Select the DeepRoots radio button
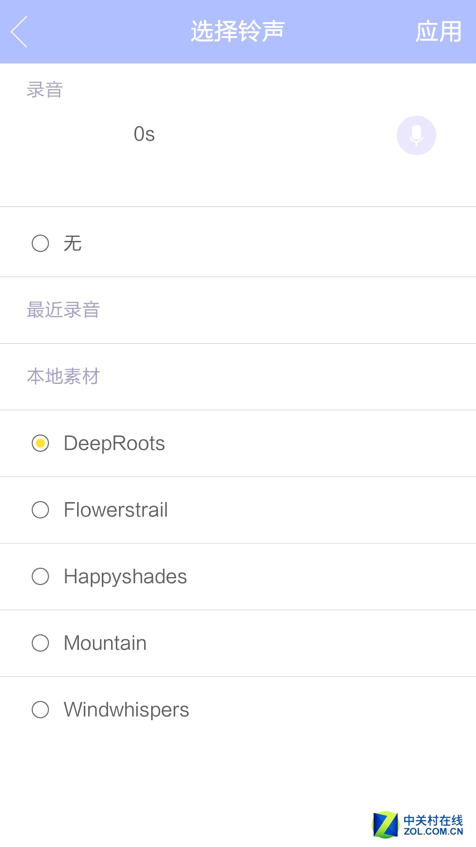Image resolution: width=476 pixels, height=847 pixels. (40, 443)
